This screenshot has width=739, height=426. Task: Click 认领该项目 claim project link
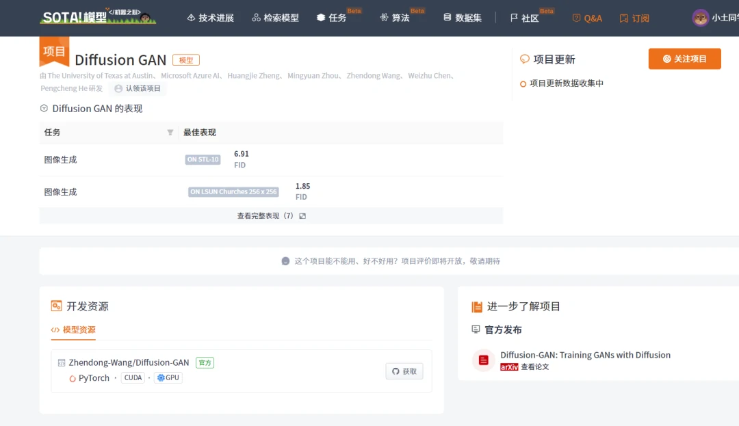click(138, 88)
